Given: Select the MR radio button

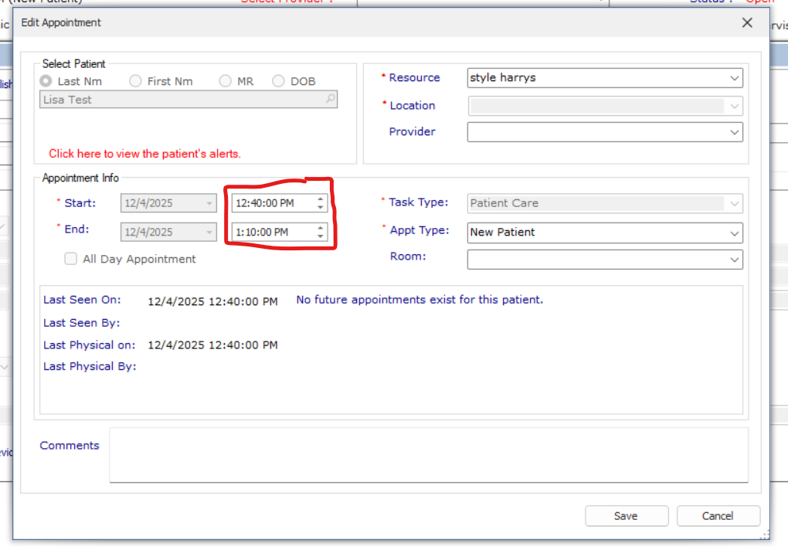Looking at the screenshot, I should (x=225, y=81).
